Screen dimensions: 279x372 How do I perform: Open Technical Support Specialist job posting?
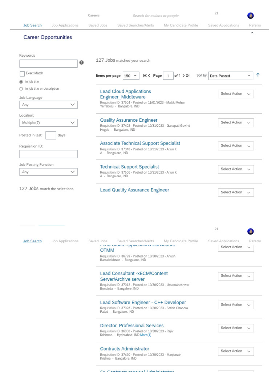click(129, 167)
